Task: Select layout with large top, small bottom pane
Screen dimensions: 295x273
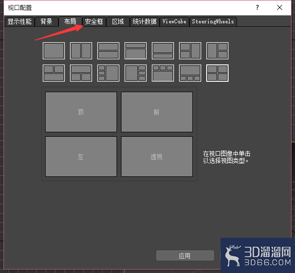Action: coord(163,51)
